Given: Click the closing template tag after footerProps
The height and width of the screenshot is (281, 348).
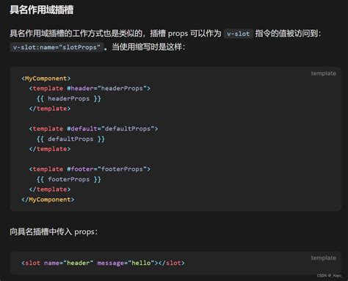Looking at the screenshot, I should click(50, 189).
